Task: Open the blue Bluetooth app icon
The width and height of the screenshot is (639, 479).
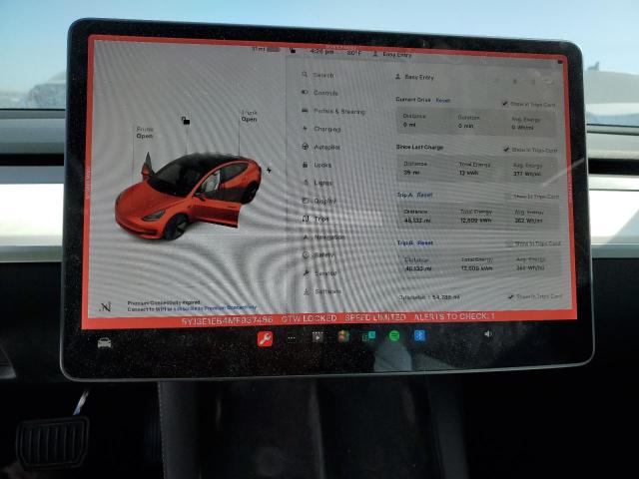Action: pos(419,335)
